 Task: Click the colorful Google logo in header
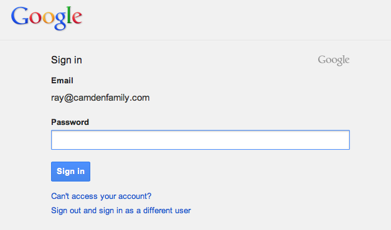pyautogui.click(x=46, y=18)
